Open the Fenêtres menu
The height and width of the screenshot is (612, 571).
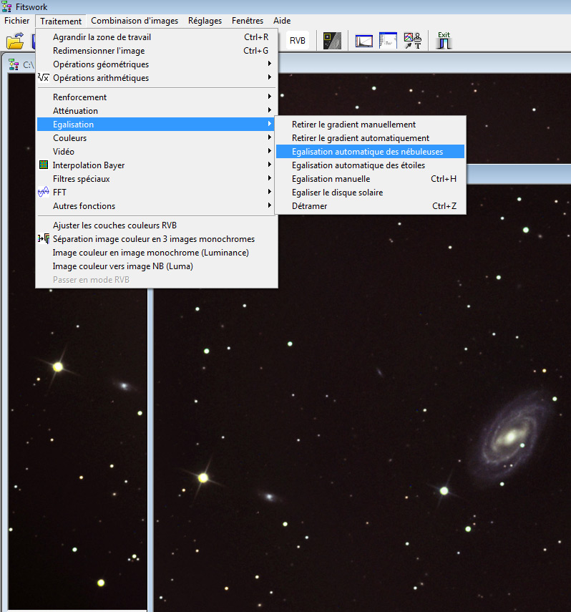[248, 21]
